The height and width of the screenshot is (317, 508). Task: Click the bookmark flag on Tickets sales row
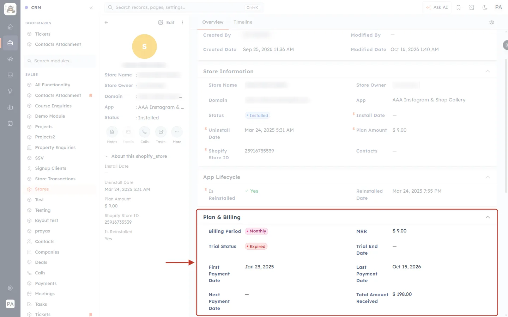click(x=91, y=315)
